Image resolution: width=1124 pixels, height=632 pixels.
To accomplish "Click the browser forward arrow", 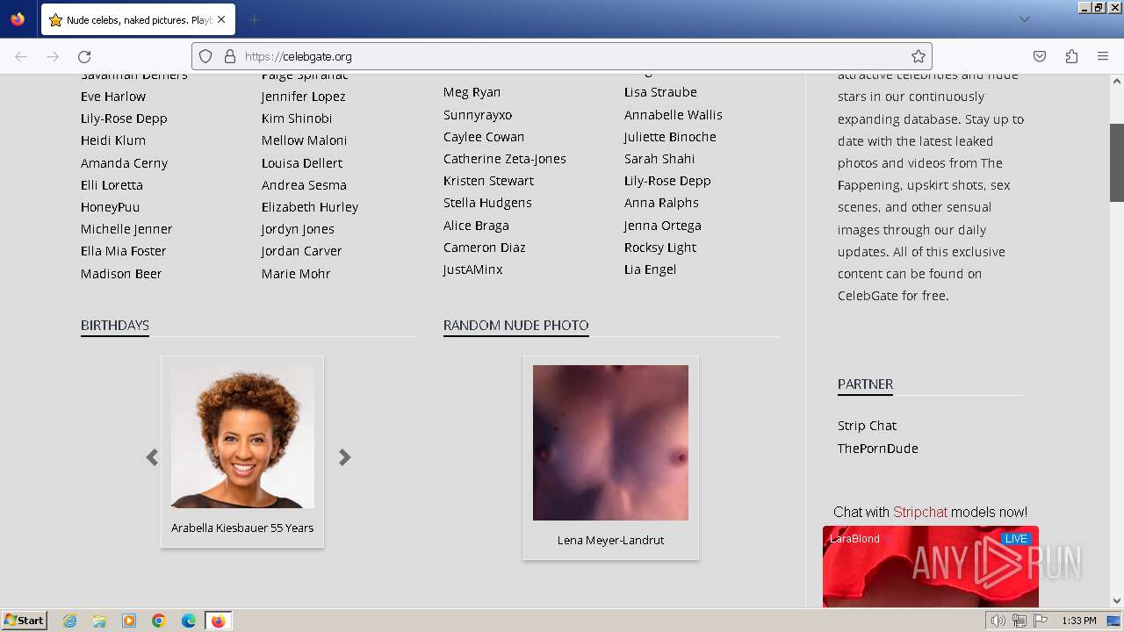I will (53, 56).
